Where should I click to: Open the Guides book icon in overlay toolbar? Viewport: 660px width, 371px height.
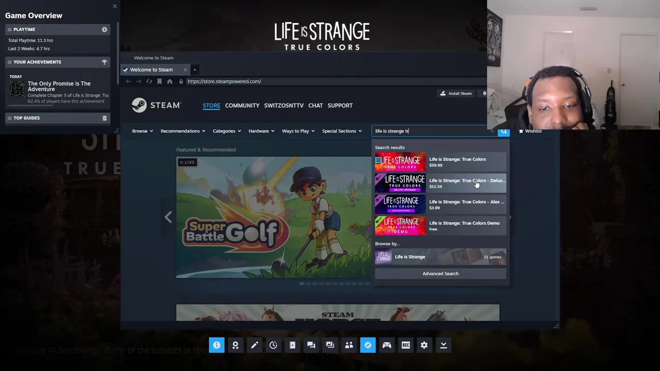[292, 345]
